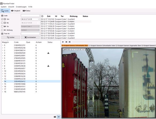Click the clock icon beside Von

point(5,19)
